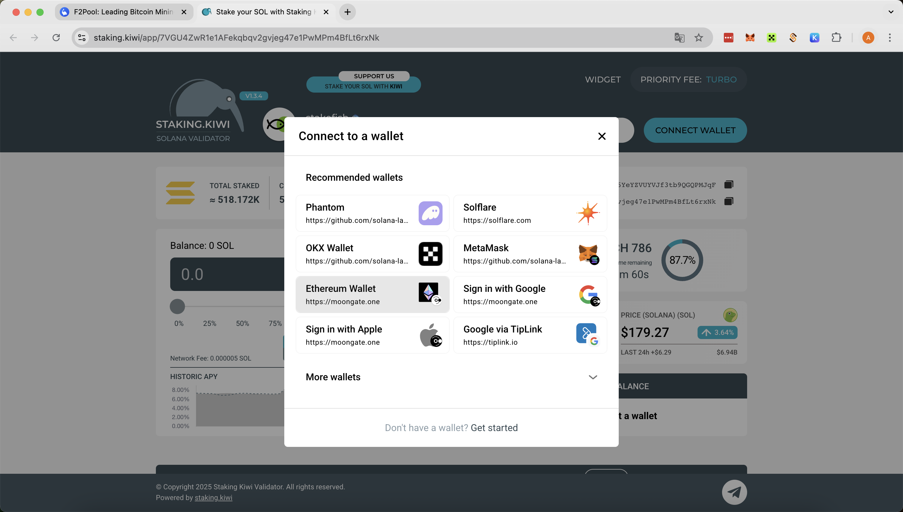Click the stake amount slider handle
Screen dimensions: 903x512
[x=177, y=306]
